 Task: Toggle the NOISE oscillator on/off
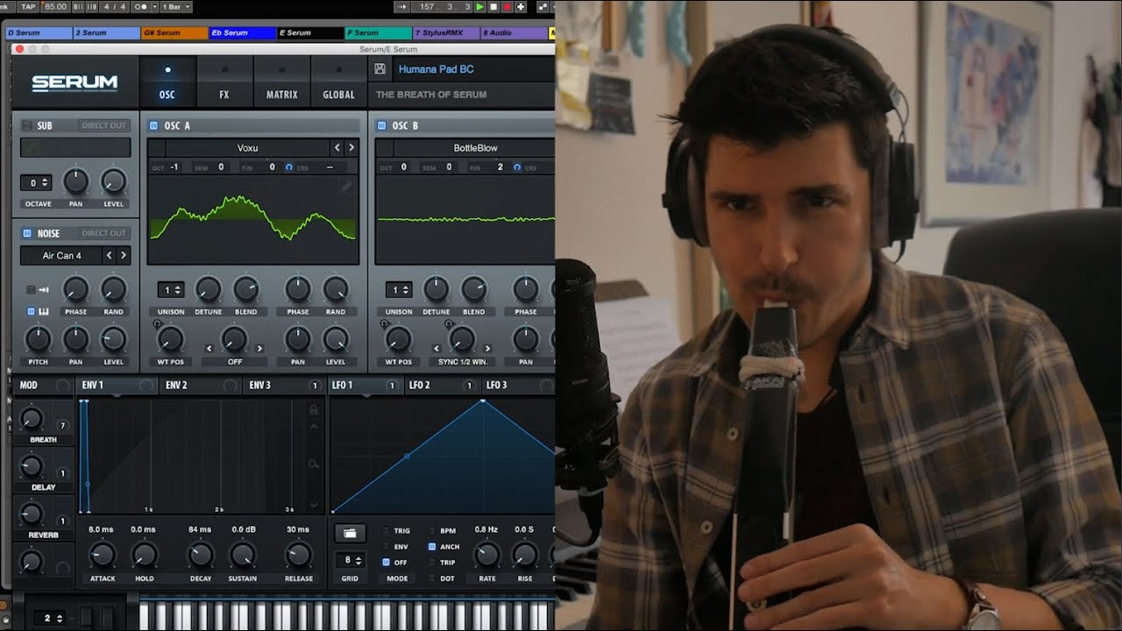coord(27,233)
